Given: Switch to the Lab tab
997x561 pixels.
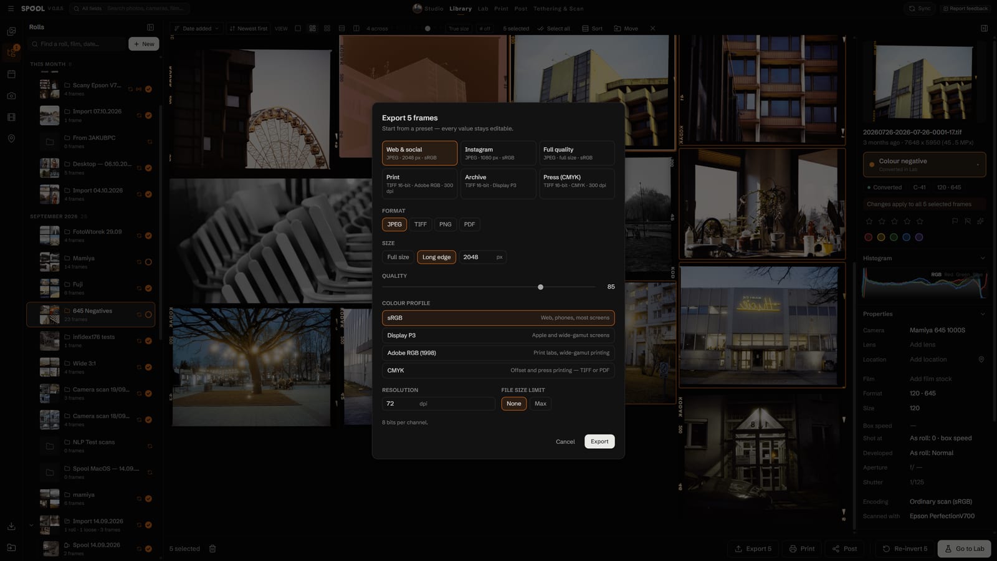Looking at the screenshot, I should point(483,9).
